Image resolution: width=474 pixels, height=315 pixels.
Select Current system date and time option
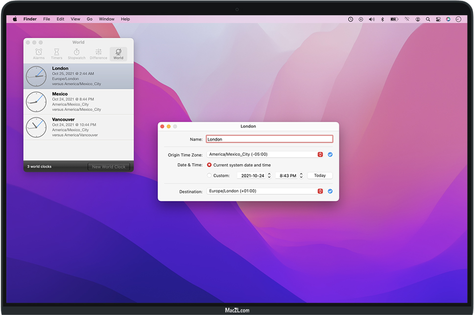coord(210,165)
